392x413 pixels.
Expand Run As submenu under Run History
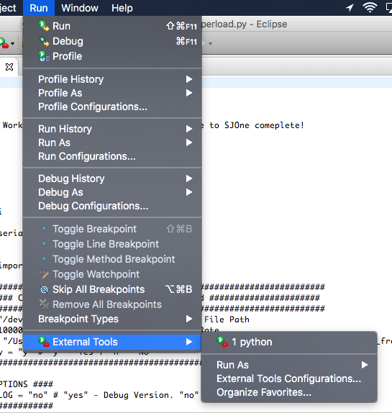click(x=112, y=142)
